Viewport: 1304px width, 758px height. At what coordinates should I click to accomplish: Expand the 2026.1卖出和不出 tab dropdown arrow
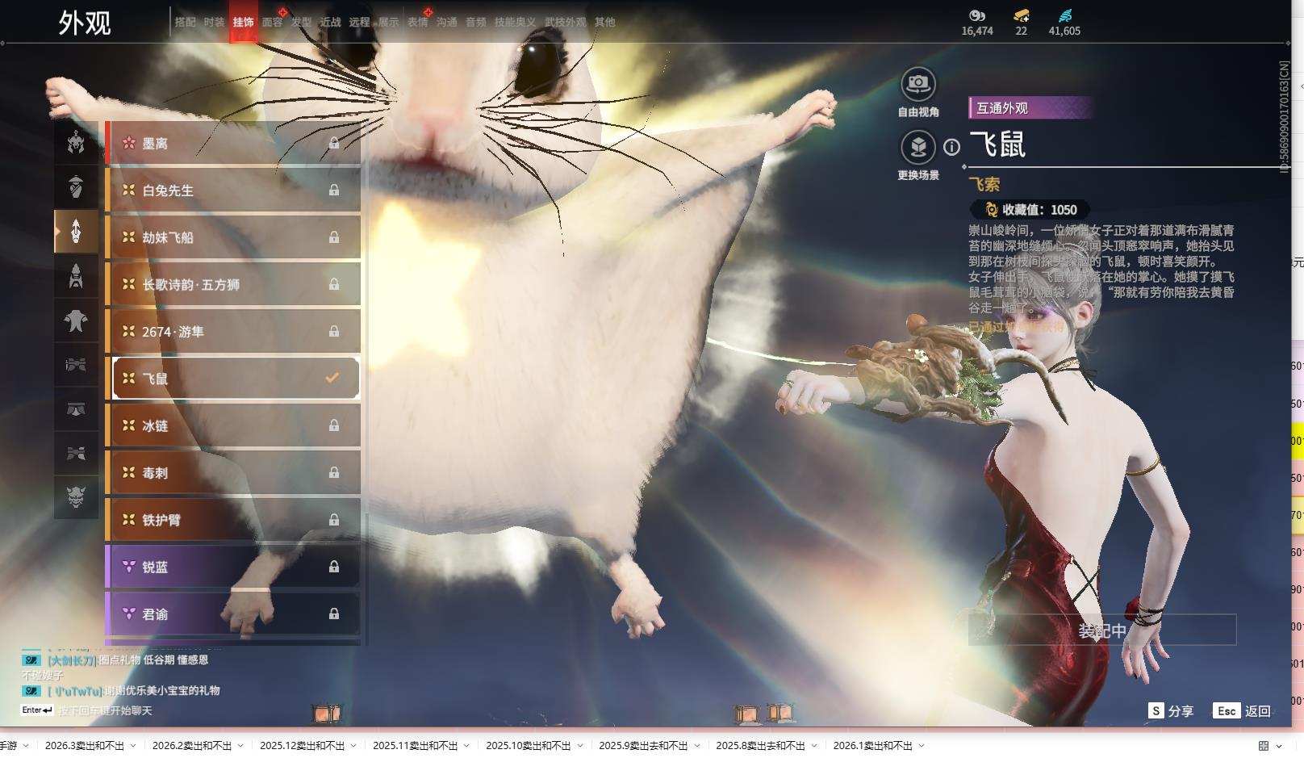point(922,745)
